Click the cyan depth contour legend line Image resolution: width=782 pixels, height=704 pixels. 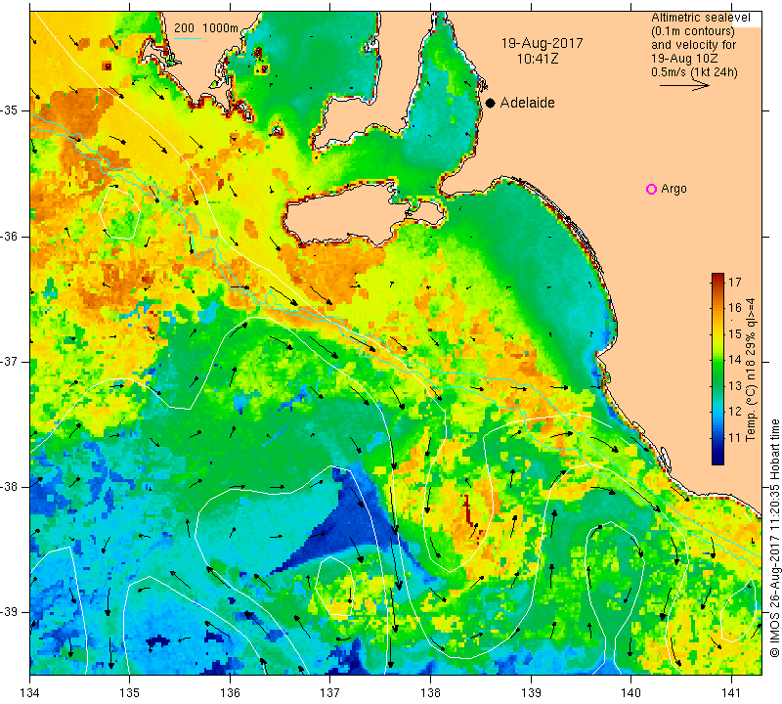coord(188,38)
